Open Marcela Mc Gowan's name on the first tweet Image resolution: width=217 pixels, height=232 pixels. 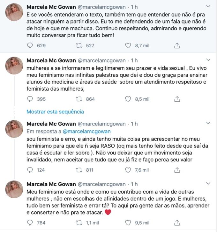click(x=51, y=7)
